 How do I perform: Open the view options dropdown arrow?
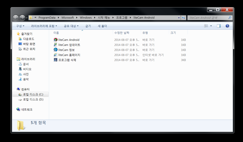(211, 26)
